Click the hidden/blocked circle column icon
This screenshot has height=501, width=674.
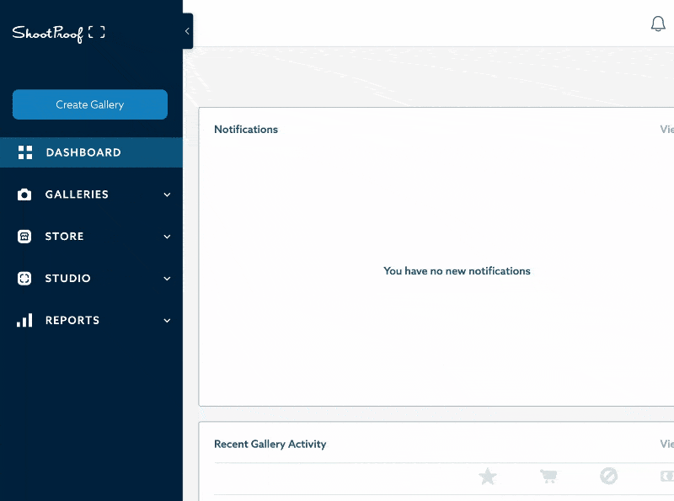(x=608, y=477)
